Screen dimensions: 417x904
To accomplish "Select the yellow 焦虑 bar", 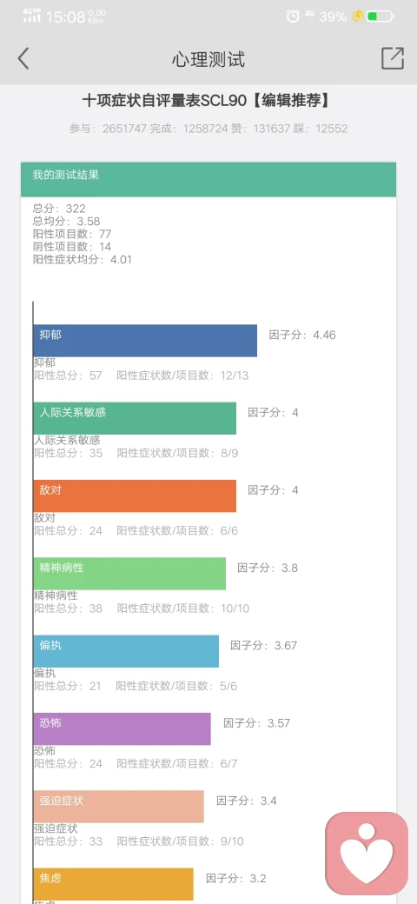I will [x=114, y=884].
